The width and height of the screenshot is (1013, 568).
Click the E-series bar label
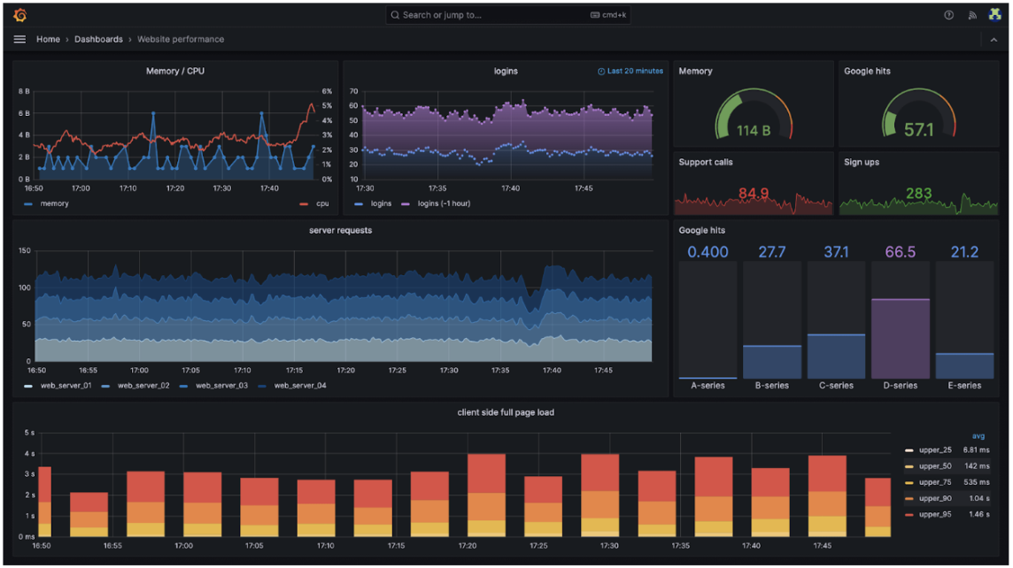[x=964, y=386]
